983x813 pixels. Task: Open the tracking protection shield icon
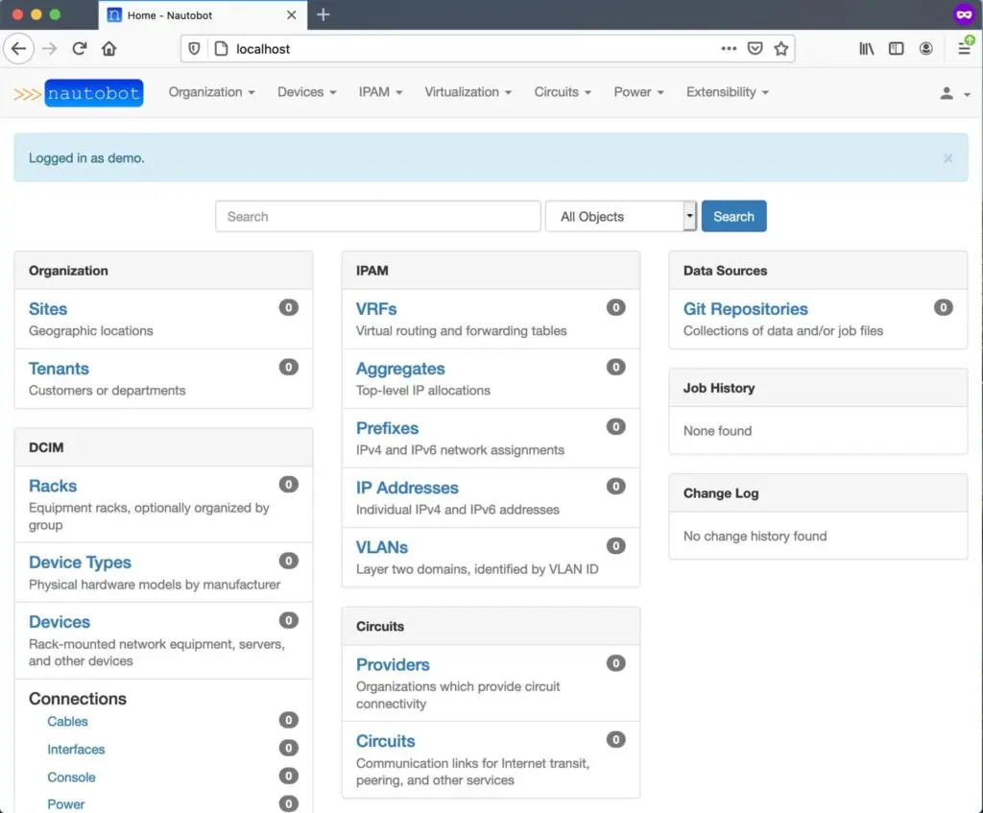[194, 48]
